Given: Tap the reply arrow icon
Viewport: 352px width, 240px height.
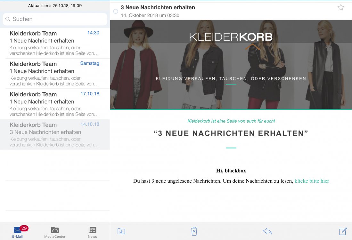Looking at the screenshot, I should (267, 231).
